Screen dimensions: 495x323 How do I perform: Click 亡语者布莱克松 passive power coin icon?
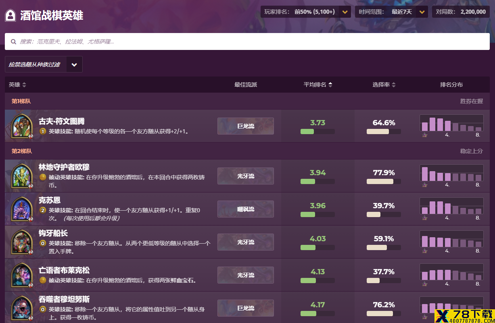point(42,280)
